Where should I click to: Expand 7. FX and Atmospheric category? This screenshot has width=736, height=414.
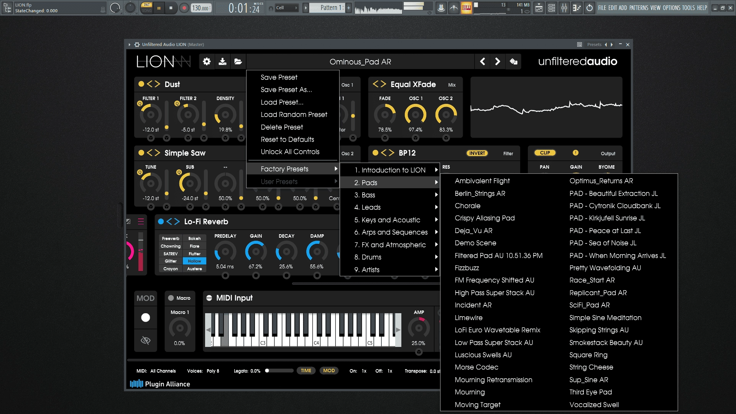(x=390, y=245)
